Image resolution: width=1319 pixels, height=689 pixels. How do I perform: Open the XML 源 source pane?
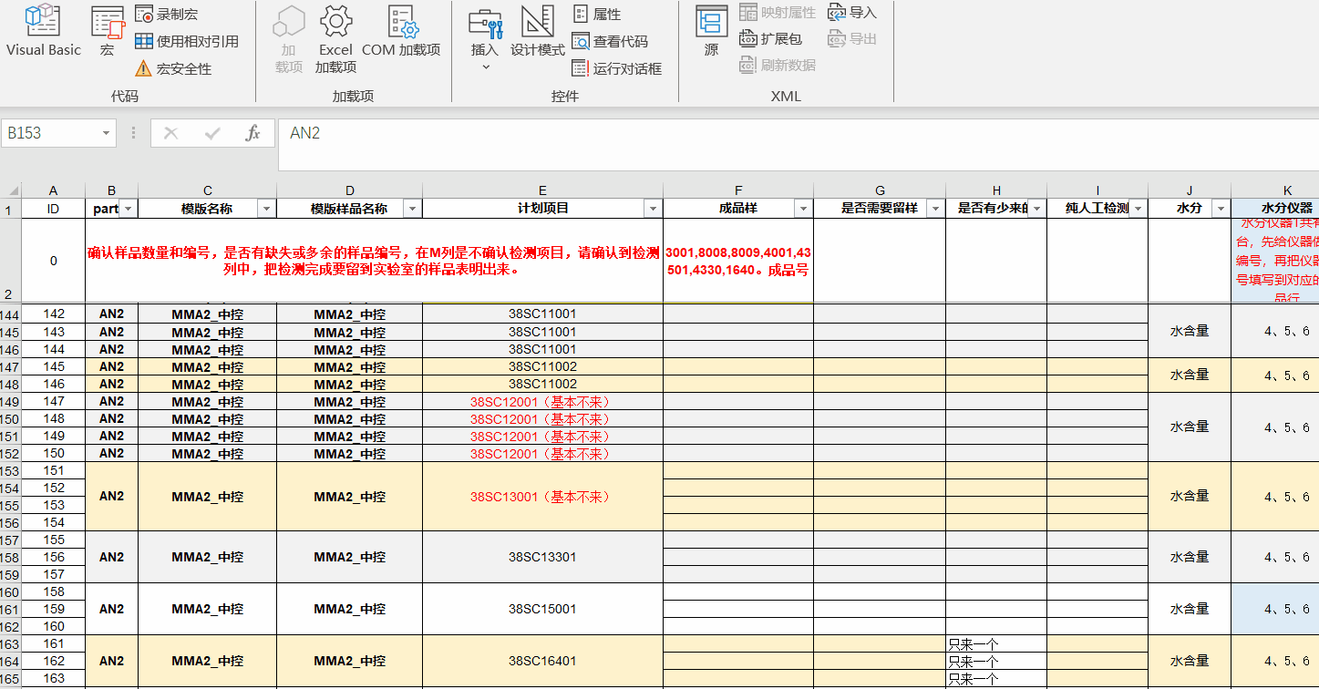(x=711, y=32)
